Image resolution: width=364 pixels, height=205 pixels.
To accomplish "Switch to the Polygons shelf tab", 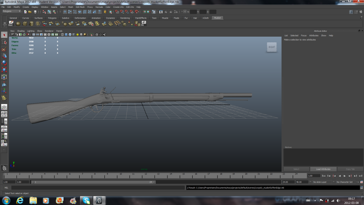I will [52, 18].
